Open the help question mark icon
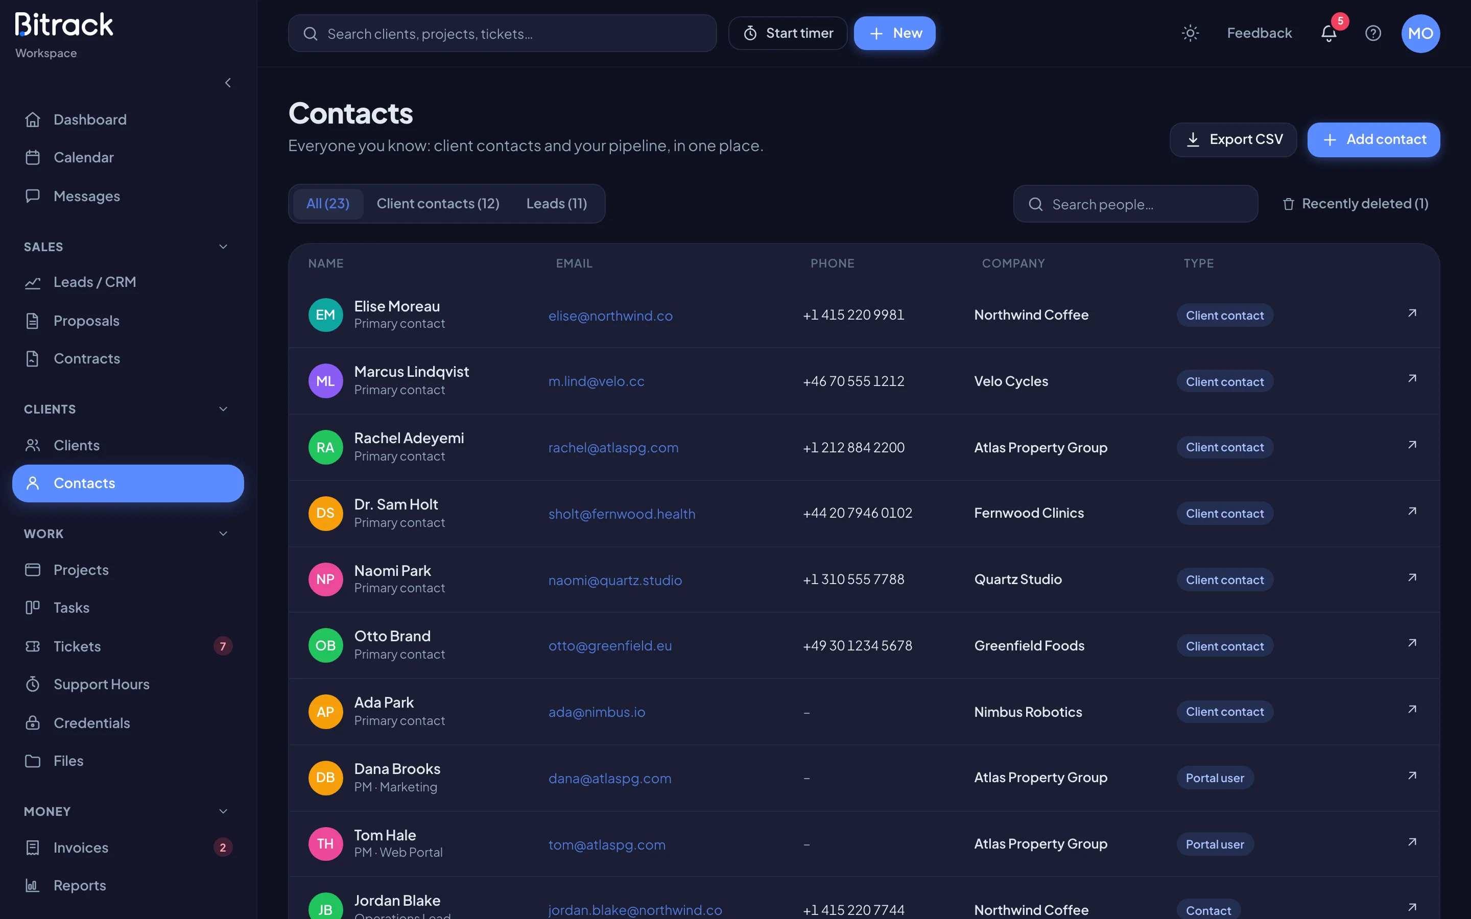This screenshot has height=919, width=1471. coord(1373,33)
